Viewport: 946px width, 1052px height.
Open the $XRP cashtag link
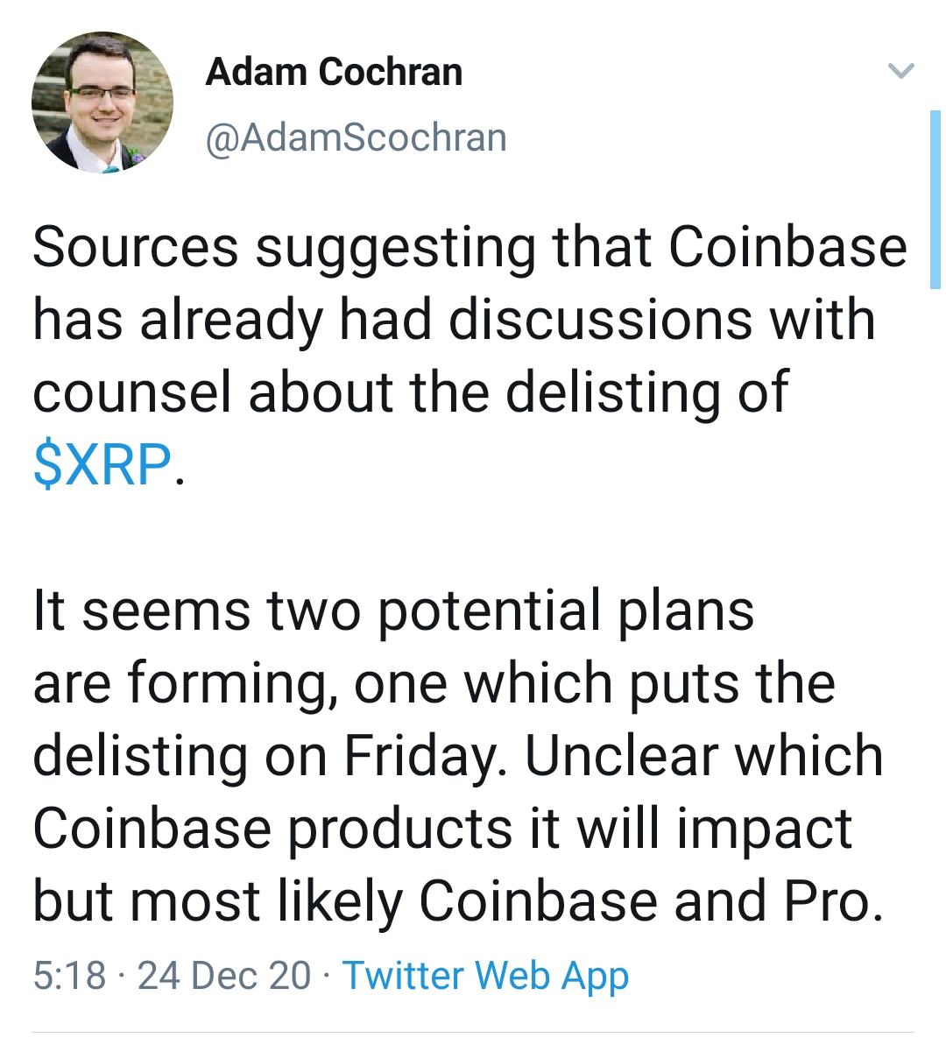click(102, 464)
